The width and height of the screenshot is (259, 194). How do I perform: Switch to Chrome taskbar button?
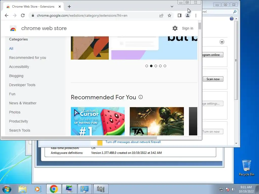coord(54,189)
